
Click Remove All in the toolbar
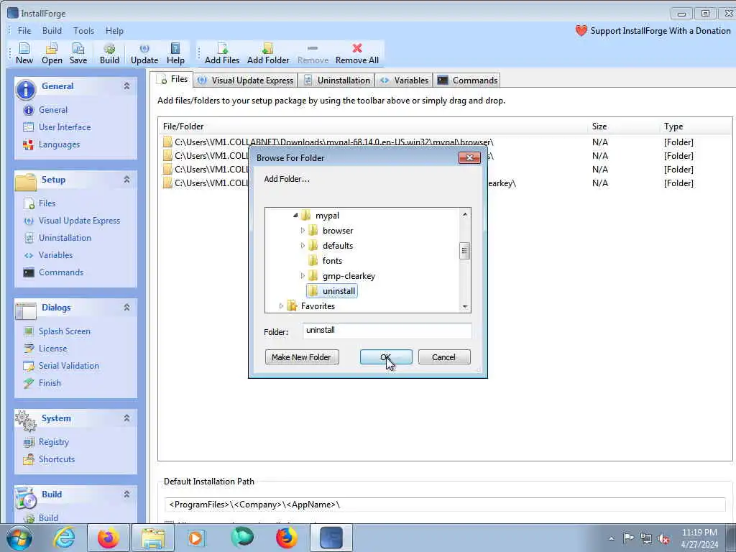pyautogui.click(x=356, y=53)
